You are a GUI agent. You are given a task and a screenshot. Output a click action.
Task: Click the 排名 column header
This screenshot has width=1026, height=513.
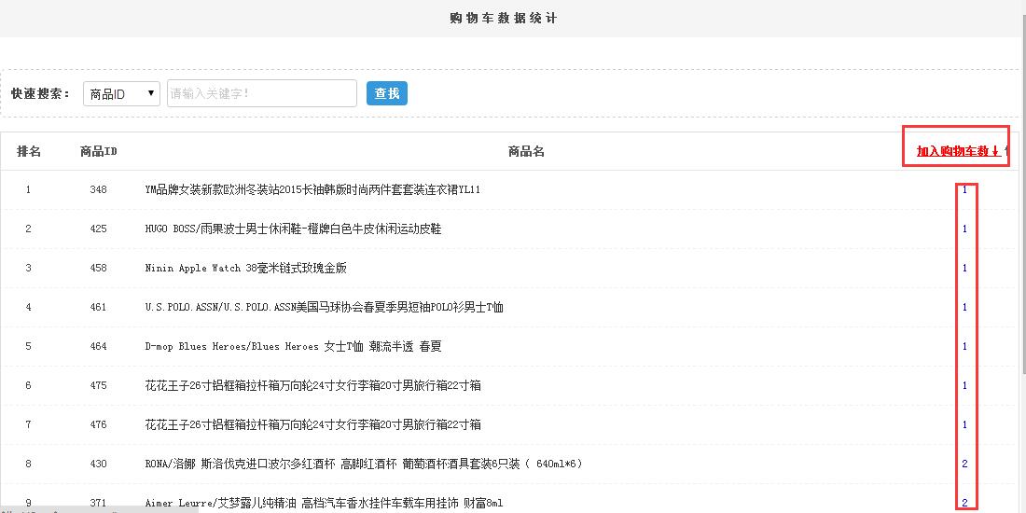29,151
